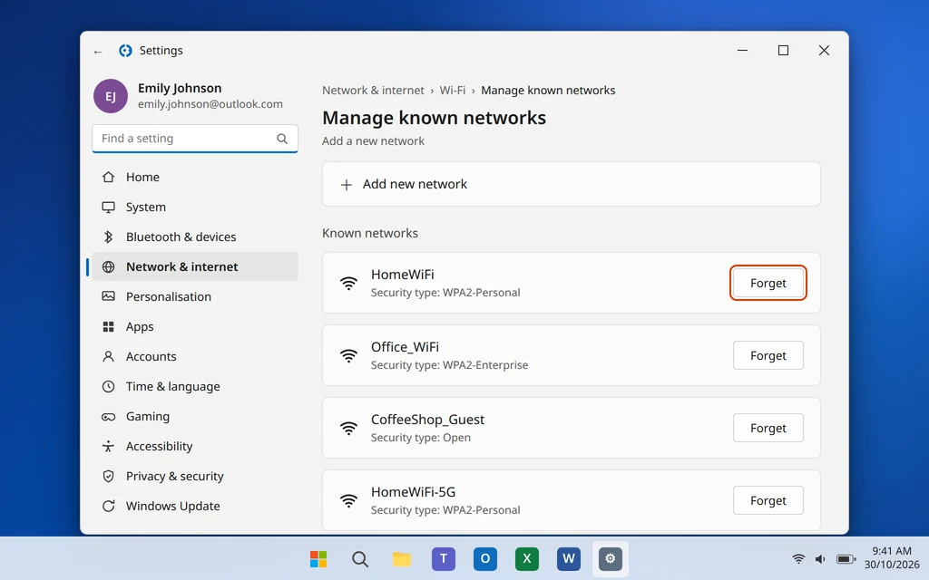The image size is (929, 580).
Task: Click the Home house icon in sidebar
Action: click(109, 177)
